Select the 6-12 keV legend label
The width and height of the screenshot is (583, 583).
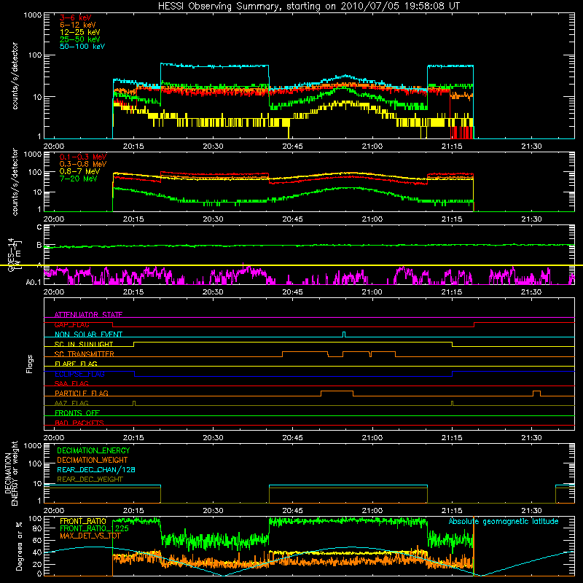(x=78, y=25)
